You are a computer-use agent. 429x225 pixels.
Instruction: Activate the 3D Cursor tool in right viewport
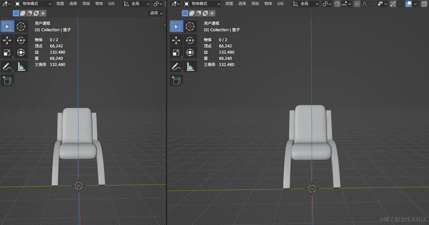(x=190, y=27)
